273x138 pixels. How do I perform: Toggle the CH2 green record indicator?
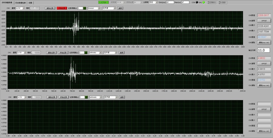pos(86,97)
